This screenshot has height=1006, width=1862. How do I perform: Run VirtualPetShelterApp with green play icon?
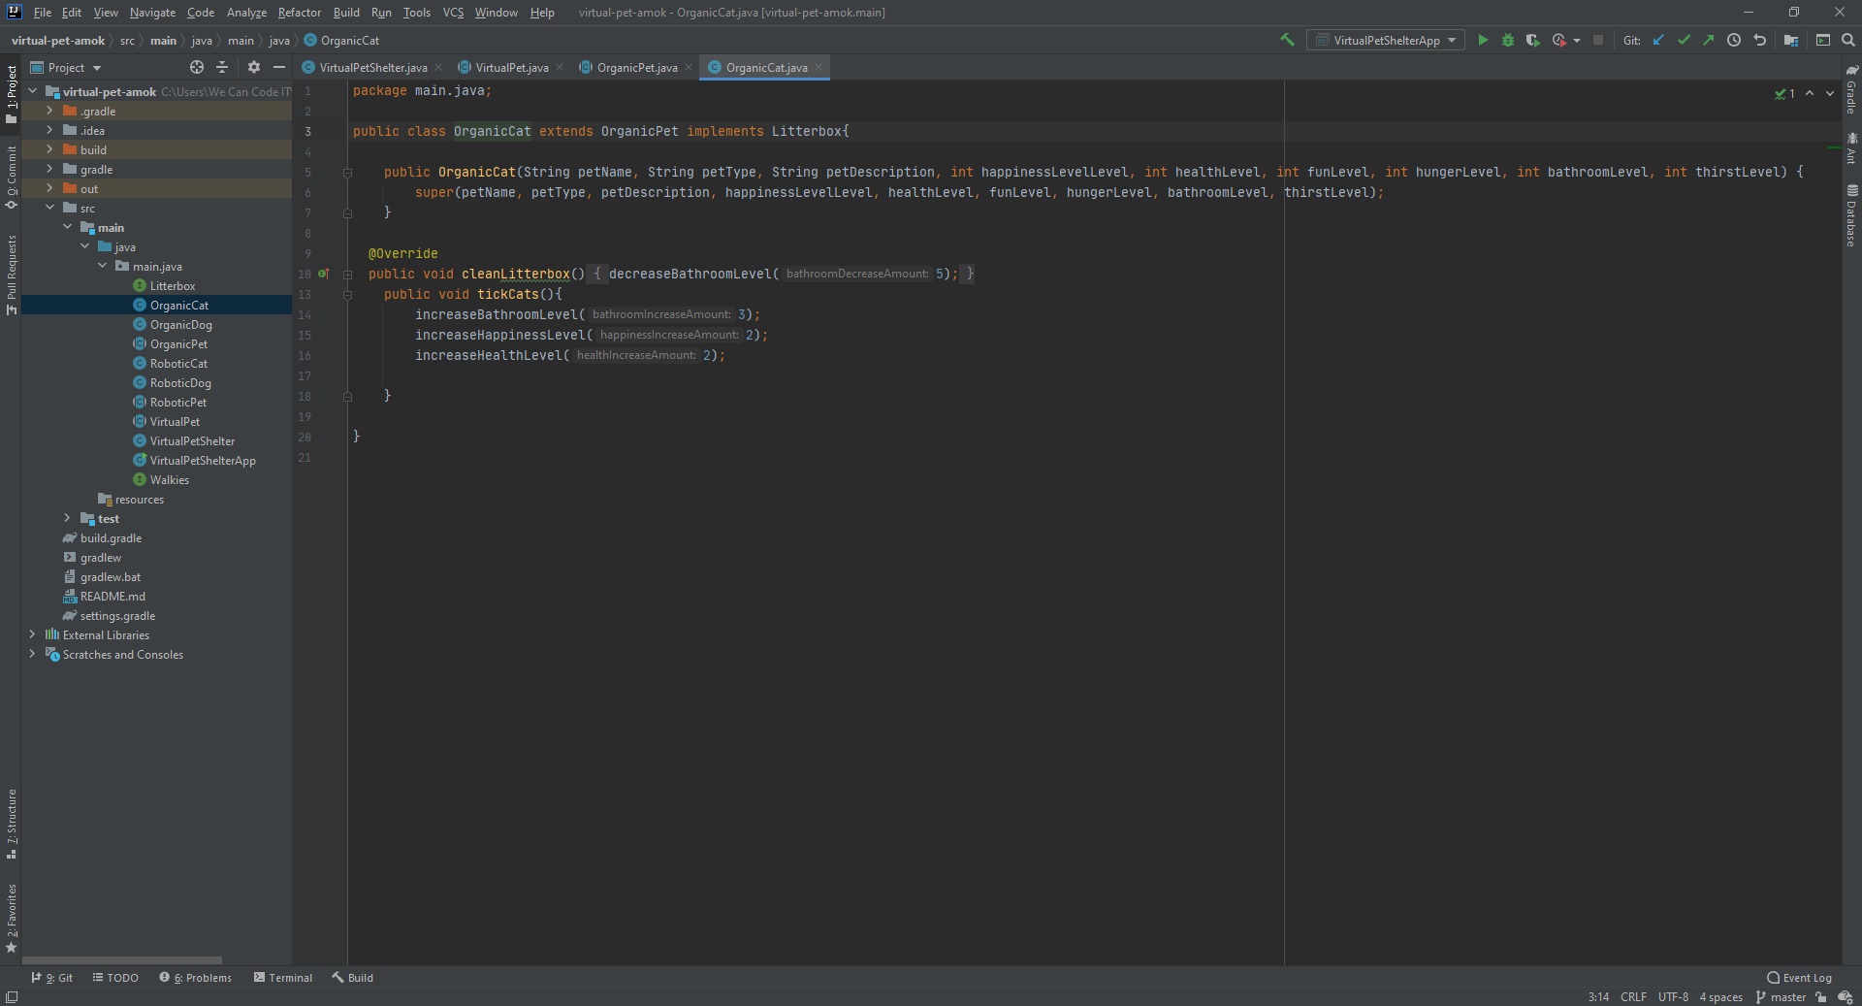click(x=1482, y=40)
